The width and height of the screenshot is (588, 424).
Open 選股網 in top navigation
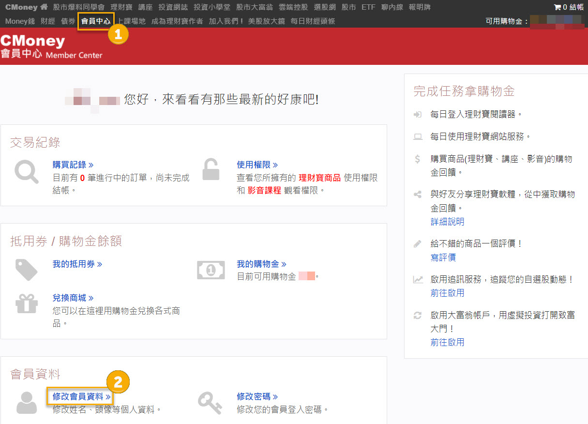[x=324, y=7]
